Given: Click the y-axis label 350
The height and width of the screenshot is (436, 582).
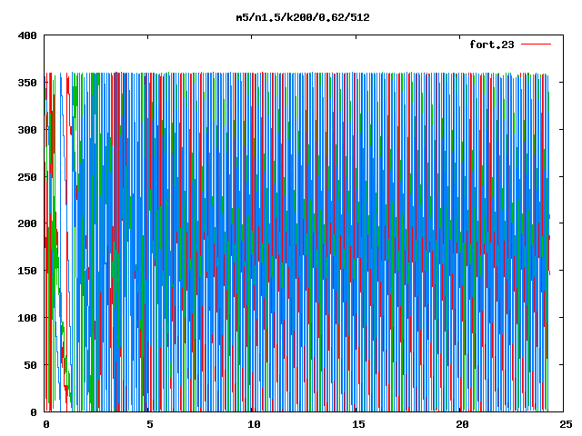Looking at the screenshot, I should point(27,83).
